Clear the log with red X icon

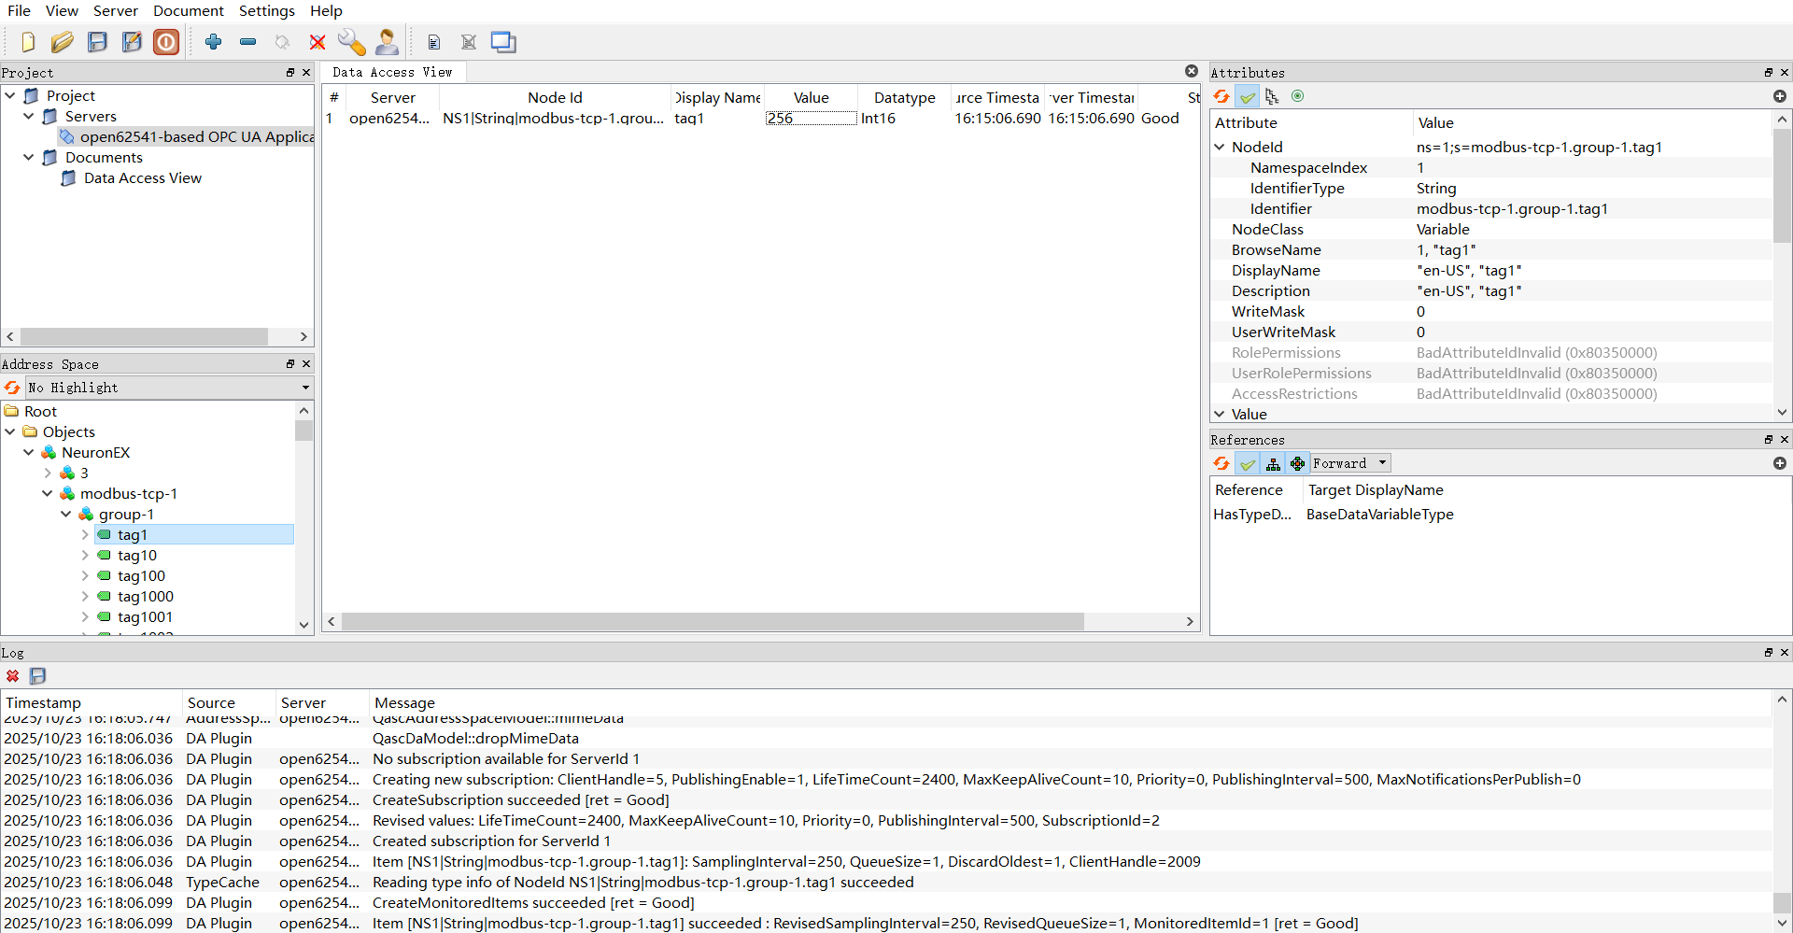pyautogui.click(x=13, y=676)
